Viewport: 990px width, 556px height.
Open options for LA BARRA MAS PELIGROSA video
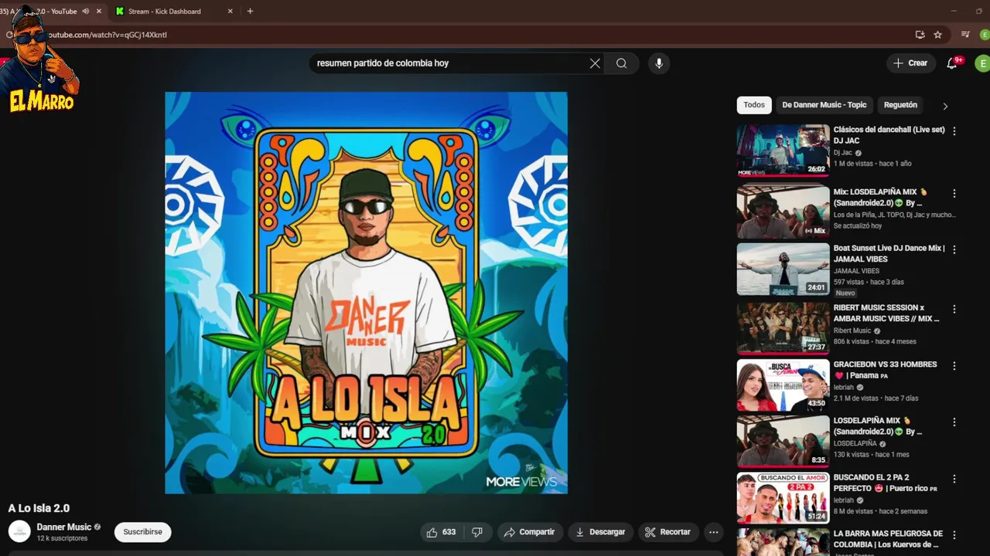[954, 535]
